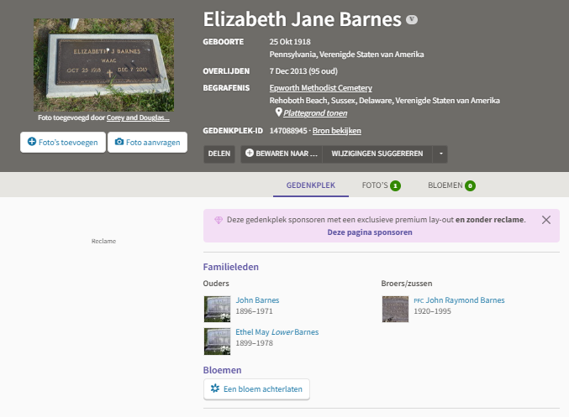Follow the Bron bekijken link
569x417 pixels.
pyautogui.click(x=336, y=131)
